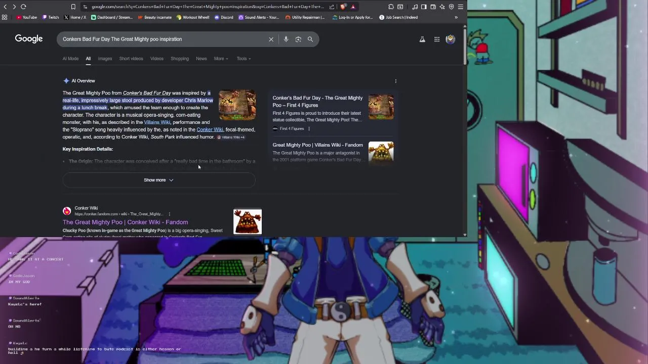648x364 pixels.
Task: Open the Dashboard / Stream bookmark
Action: 112,17
